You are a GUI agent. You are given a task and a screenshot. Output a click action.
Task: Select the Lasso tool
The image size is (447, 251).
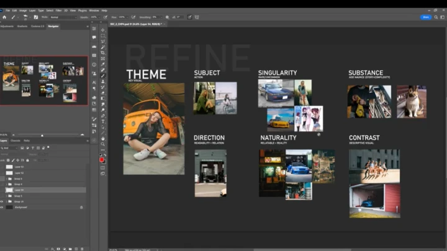click(103, 42)
